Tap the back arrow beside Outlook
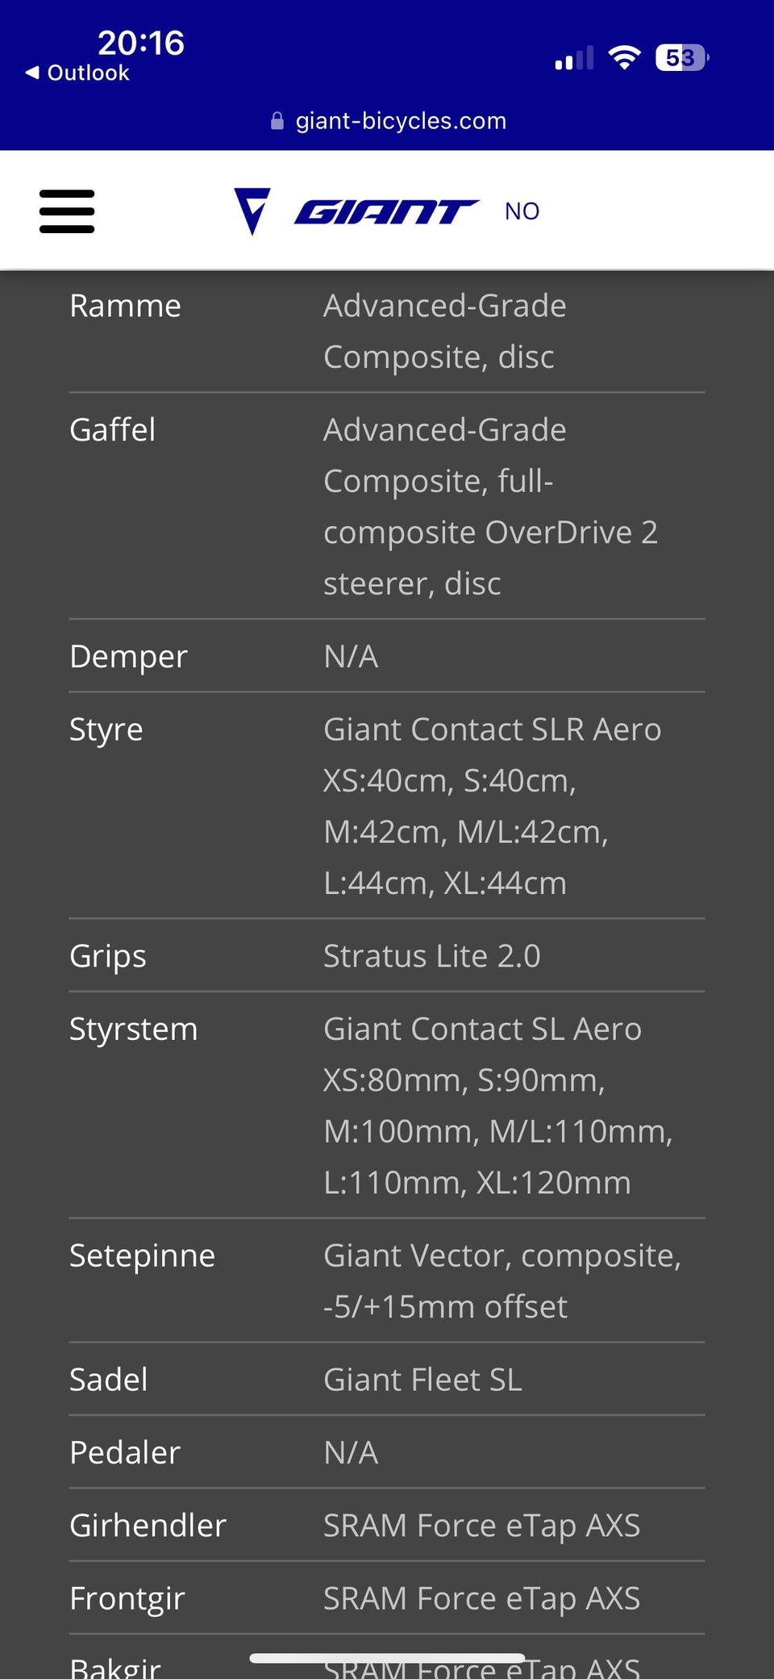This screenshot has height=1679, width=774. (x=32, y=73)
